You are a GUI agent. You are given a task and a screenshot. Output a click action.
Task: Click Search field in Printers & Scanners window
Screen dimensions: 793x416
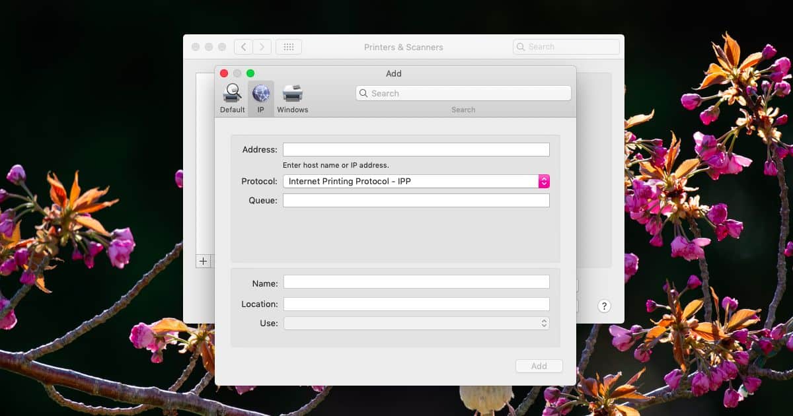566,47
